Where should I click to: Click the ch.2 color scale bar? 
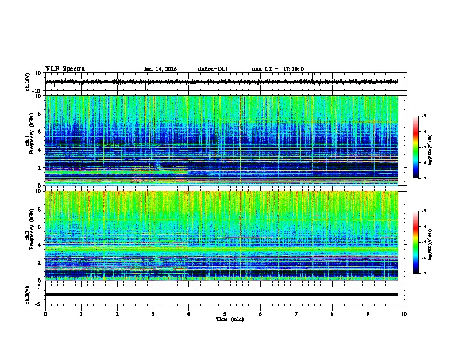(415, 242)
